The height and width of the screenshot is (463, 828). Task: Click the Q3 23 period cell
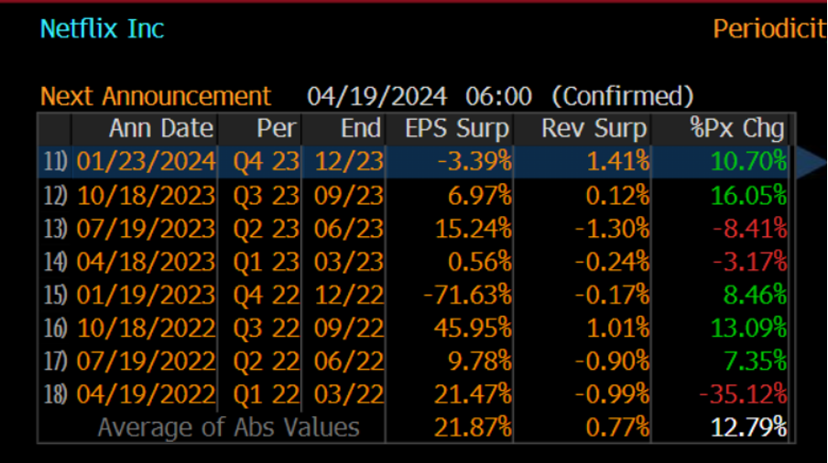(267, 196)
